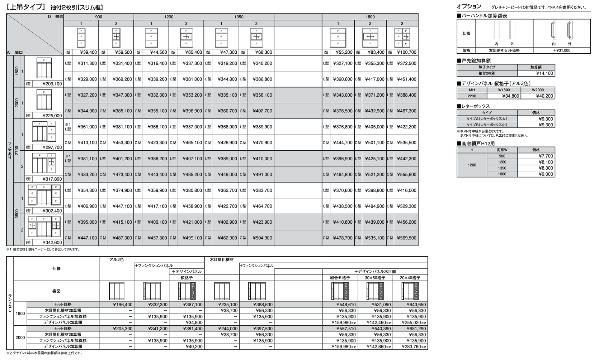Click the デザインパネル 縦格子(アルミ色) heading

click(x=493, y=83)
